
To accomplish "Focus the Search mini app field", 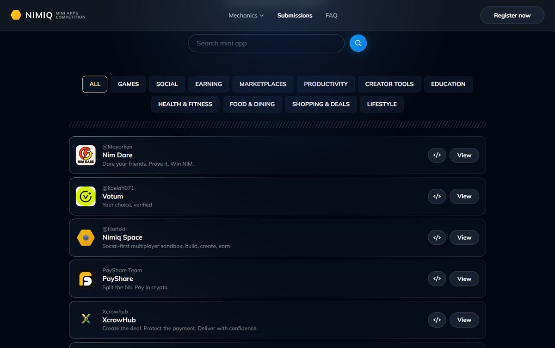I will coord(266,43).
